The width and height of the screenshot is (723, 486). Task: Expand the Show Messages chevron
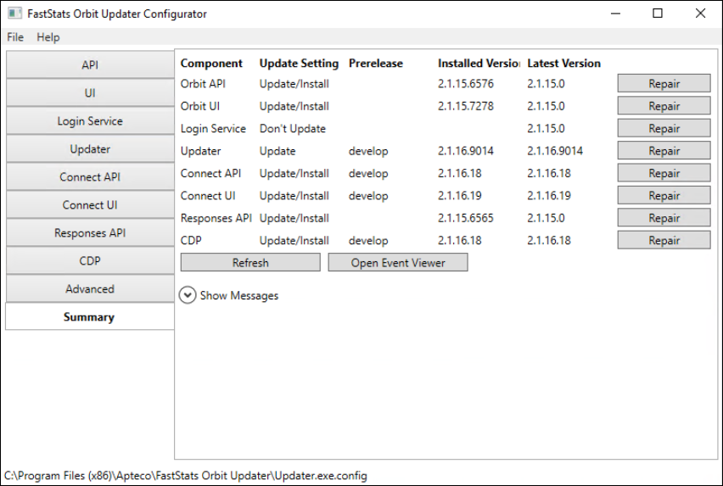188,295
